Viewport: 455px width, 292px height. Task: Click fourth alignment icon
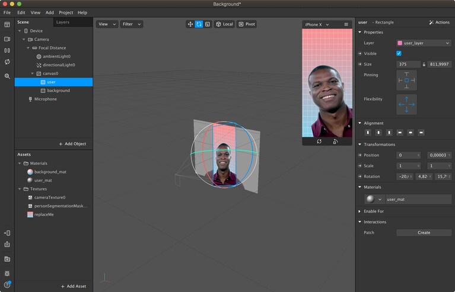point(400,133)
